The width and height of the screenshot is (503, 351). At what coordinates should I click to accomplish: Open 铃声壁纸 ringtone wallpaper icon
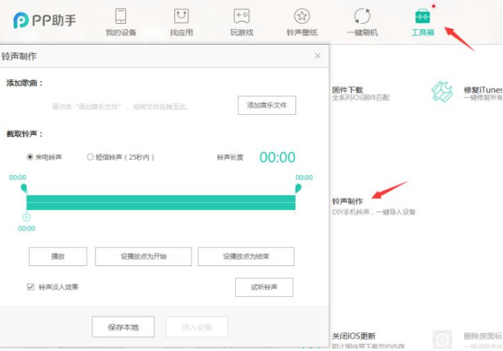(302, 16)
